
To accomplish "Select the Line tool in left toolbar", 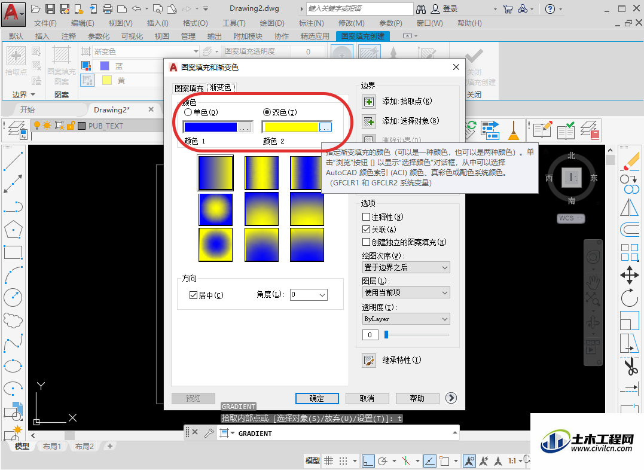I will click(13, 161).
